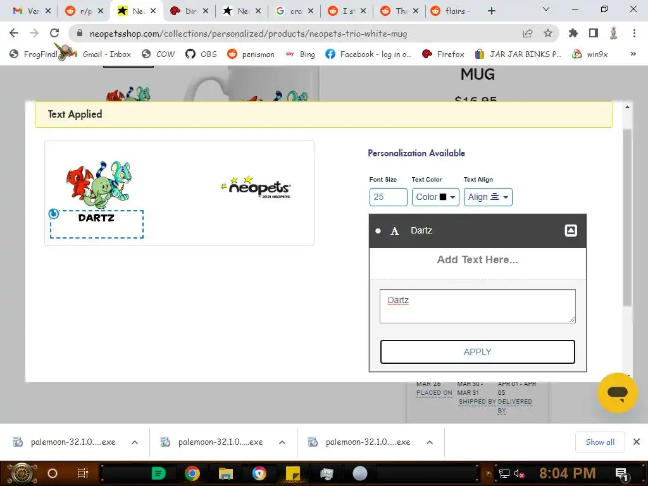Open the Firefox bookmark
The width and height of the screenshot is (648, 486).
click(443, 54)
